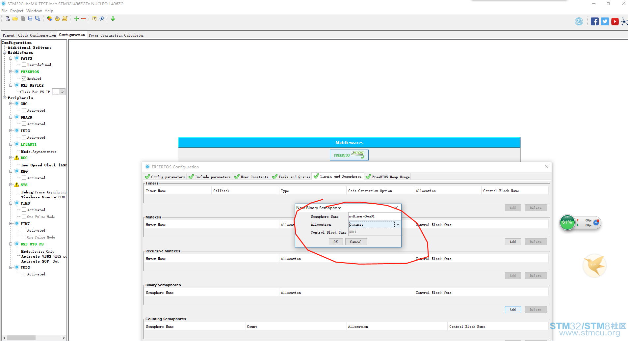Click the Semaphore Name input field
This screenshot has width=628, height=341.
click(x=374, y=216)
